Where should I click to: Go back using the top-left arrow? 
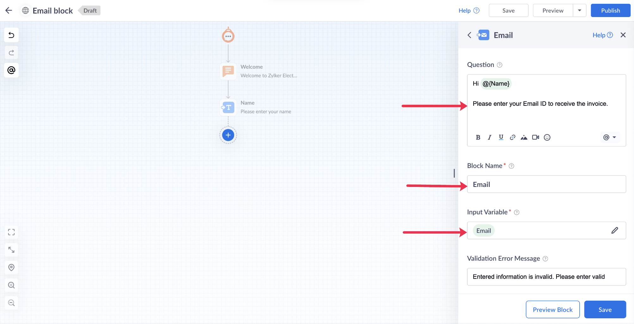pyautogui.click(x=9, y=10)
